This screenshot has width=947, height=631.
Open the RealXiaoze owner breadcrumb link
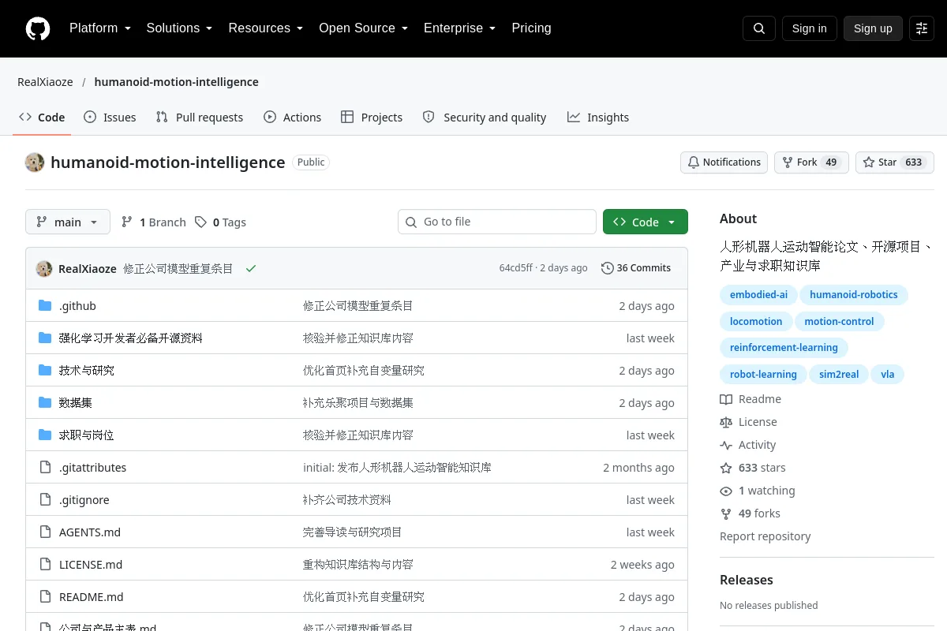coord(45,82)
